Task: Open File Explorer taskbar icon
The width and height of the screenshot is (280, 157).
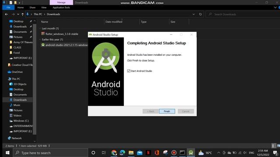Action: (x=131, y=153)
